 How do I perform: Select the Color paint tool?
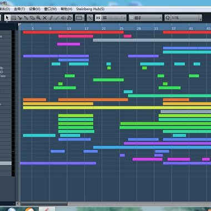pyautogui.click(x=69, y=18)
